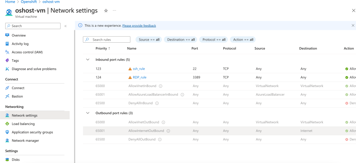The width and height of the screenshot is (356, 163).
Task: Click the warning icon beside RDP_rule
Action: [x=130, y=77]
